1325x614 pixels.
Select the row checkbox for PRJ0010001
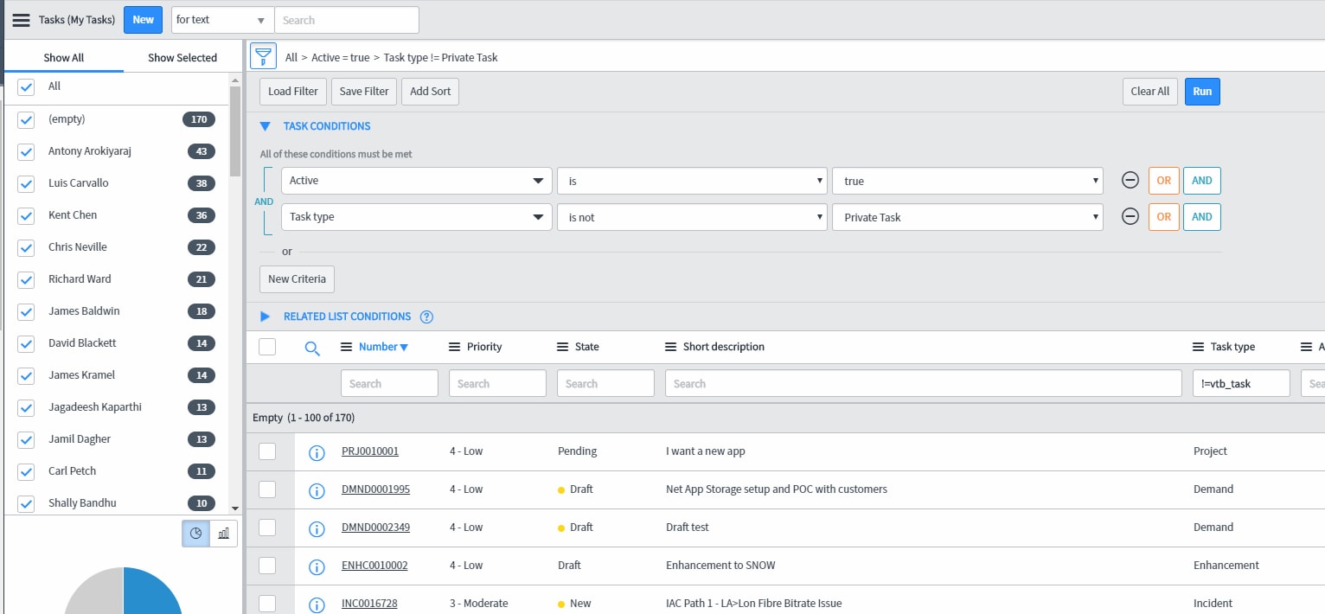pyautogui.click(x=267, y=451)
